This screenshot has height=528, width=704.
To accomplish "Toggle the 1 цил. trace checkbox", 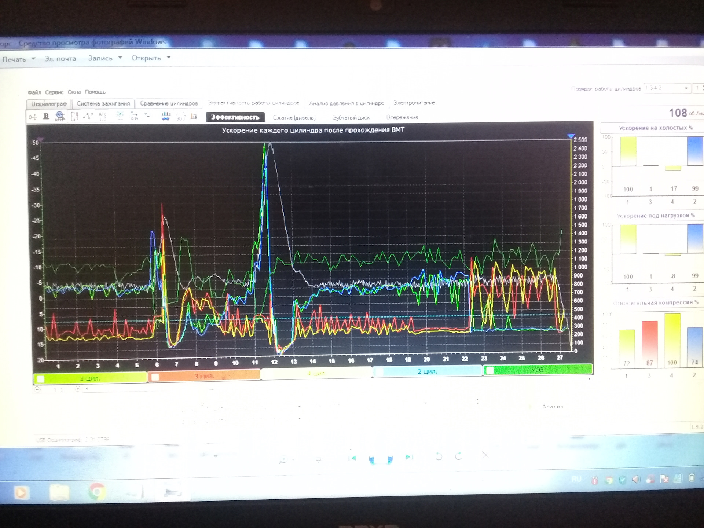I will tap(41, 379).
